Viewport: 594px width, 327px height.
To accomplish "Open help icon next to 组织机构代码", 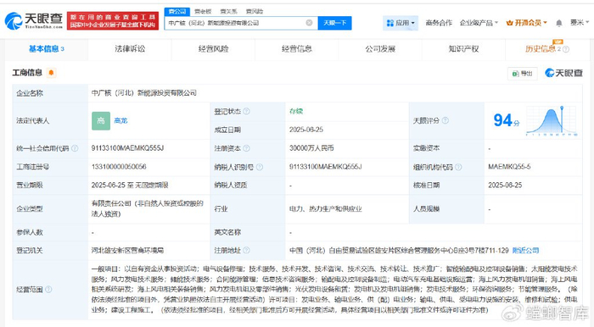I will (458, 167).
